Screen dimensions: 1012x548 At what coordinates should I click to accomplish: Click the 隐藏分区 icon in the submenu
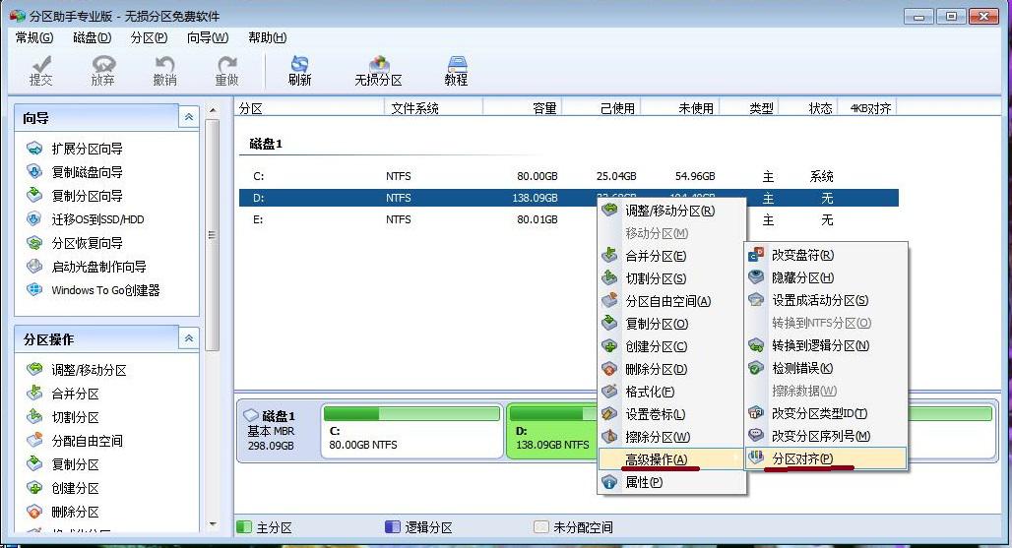(x=756, y=277)
